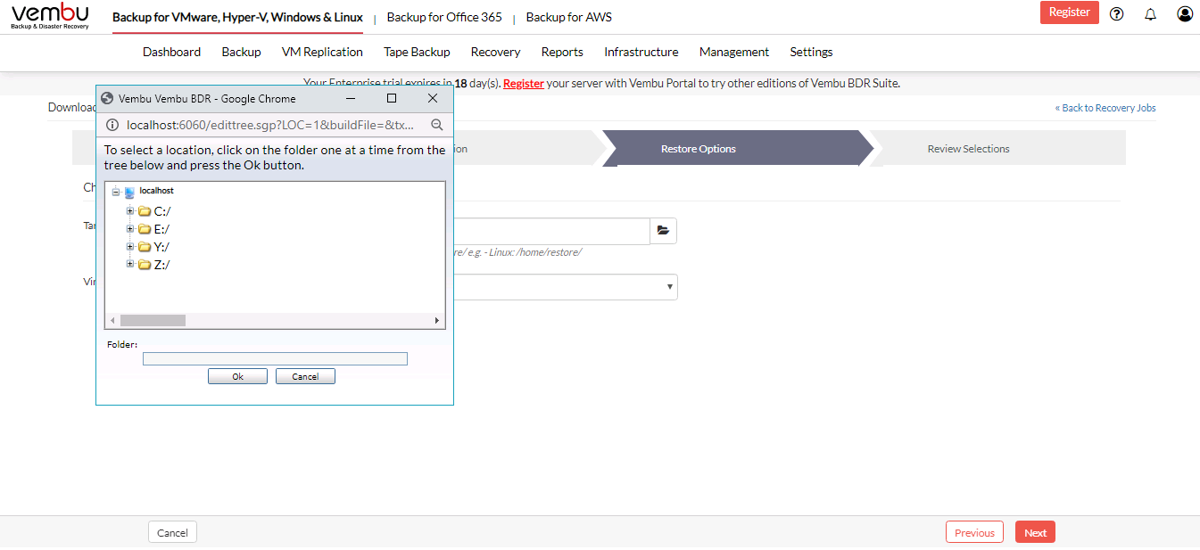Image resolution: width=1200 pixels, height=550 pixels.
Task: Select the Y:/ tree entry
Action: (162, 247)
